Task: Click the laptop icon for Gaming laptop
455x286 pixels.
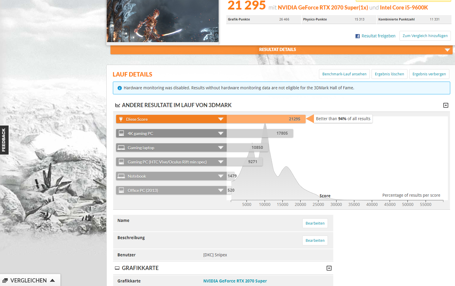Action: tap(121, 147)
